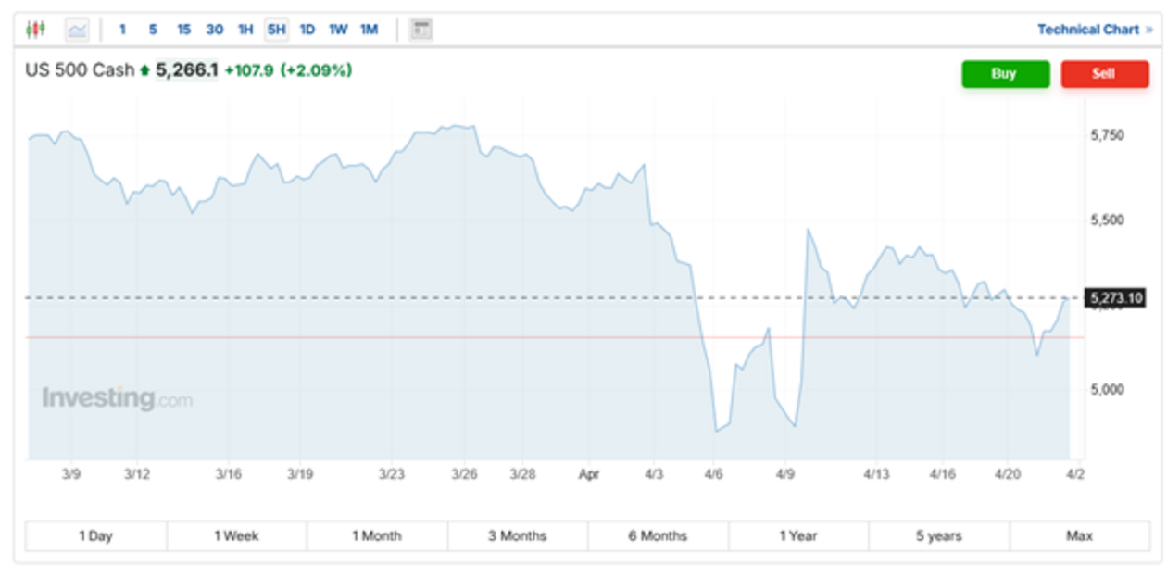Viewport: 1167px width, 578px height.
Task: Click the 5,273.10 price label marker
Action: pyautogui.click(x=1117, y=298)
